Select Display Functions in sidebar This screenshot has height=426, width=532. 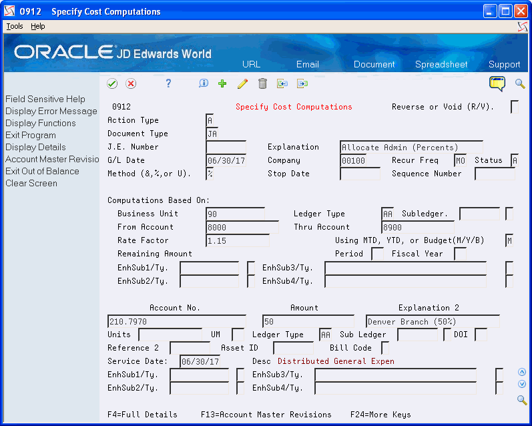coord(40,124)
